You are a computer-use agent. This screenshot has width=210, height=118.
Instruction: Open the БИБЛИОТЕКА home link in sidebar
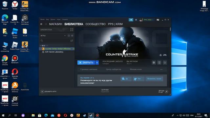(x=46, y=29)
